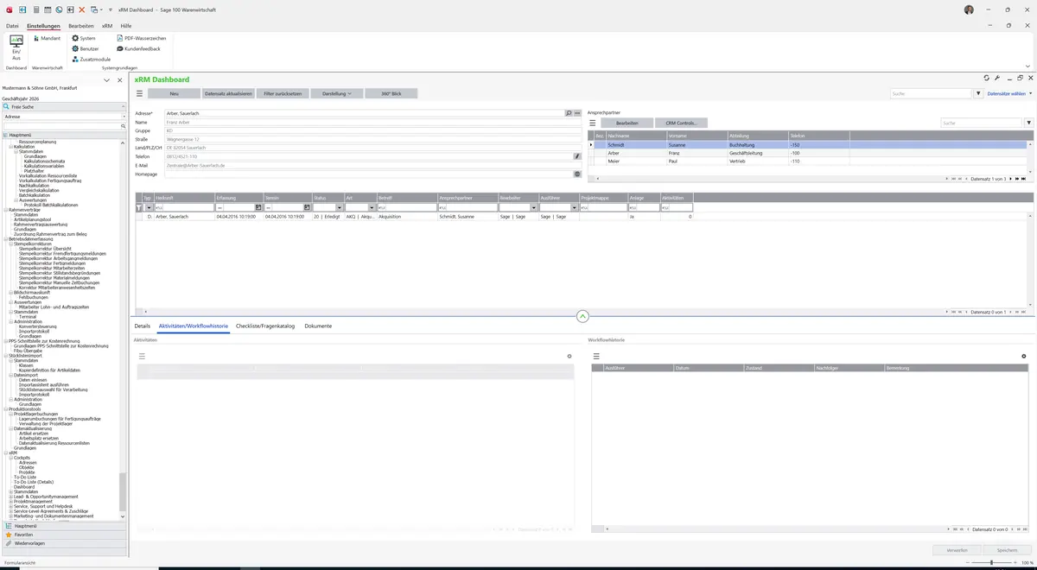This screenshot has height=570, width=1037.
Task: Click the user profile avatar in title bar
Action: (969, 9)
